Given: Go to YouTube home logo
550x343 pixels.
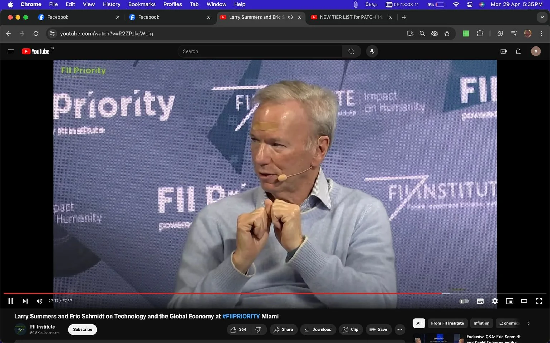Looking at the screenshot, I should 36,51.
